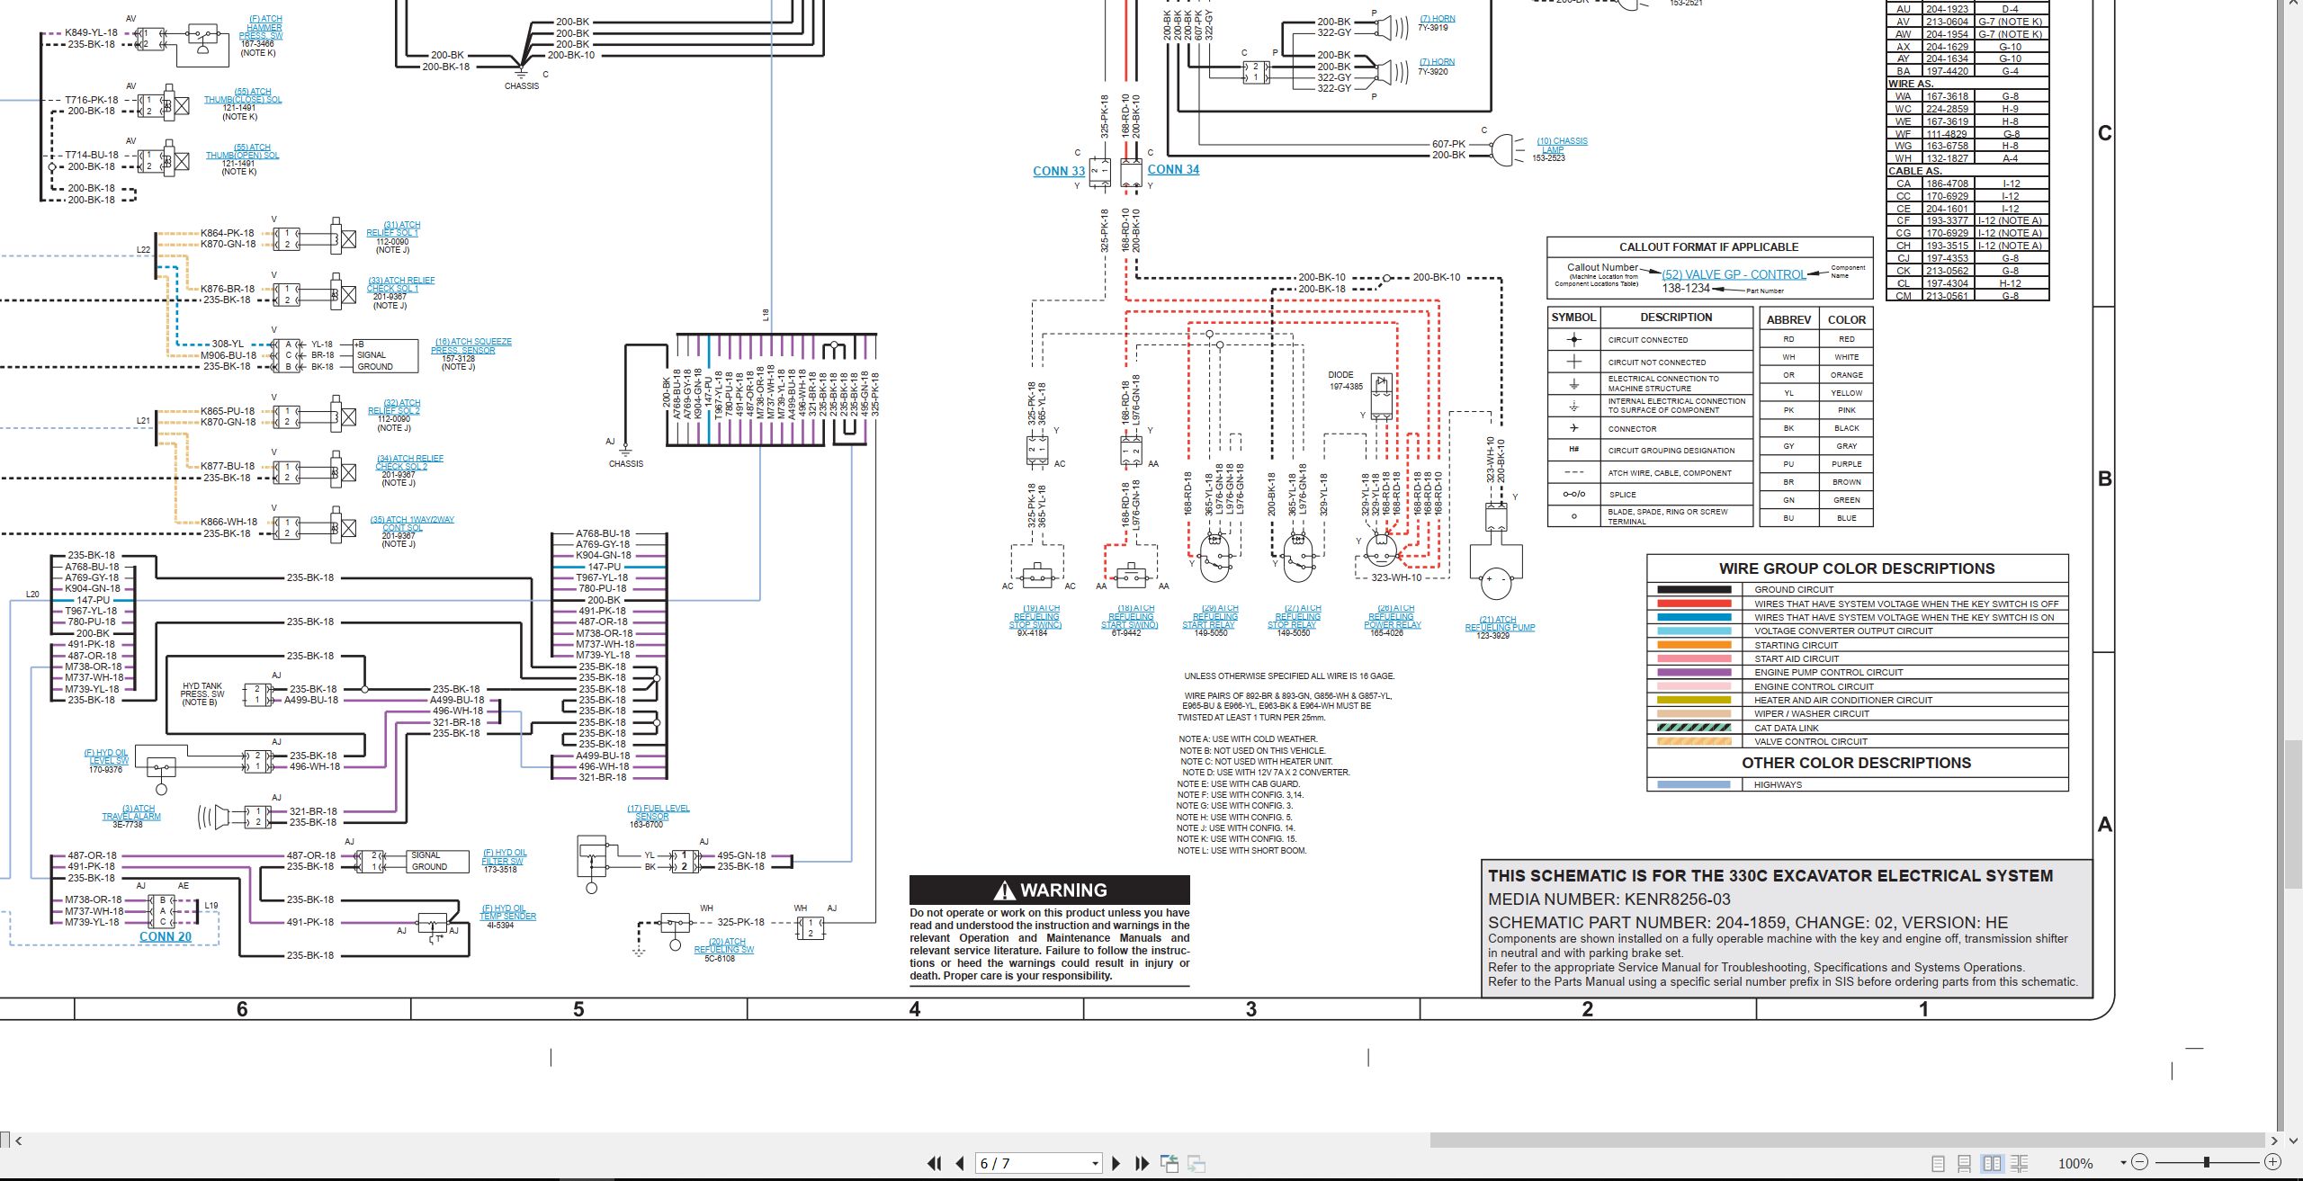Open (F) HYD OIL TEMP SENDER link
The height and width of the screenshot is (1181, 2303).
point(508,912)
